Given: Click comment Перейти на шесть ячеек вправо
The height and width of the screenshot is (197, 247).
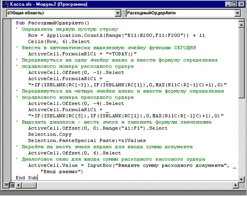Looking at the screenshot, I should (104, 147).
